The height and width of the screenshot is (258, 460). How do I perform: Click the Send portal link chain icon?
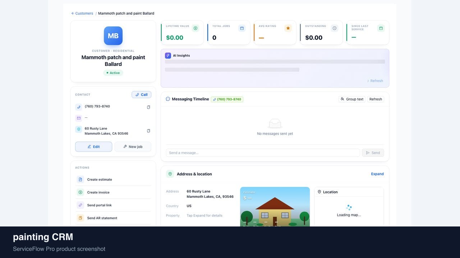click(80, 205)
